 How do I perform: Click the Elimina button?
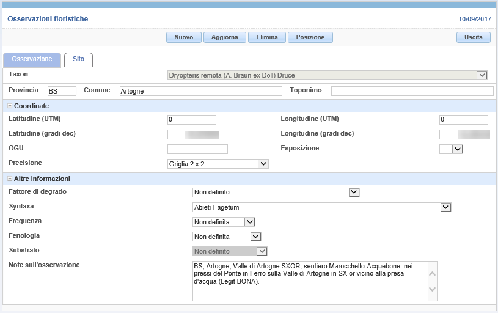tap(267, 37)
